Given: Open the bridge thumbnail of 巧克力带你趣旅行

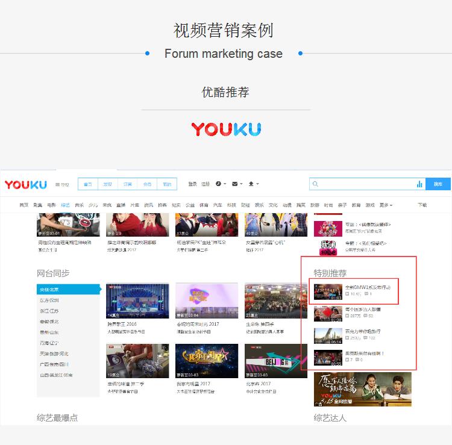Looking at the screenshot, I should [328, 336].
